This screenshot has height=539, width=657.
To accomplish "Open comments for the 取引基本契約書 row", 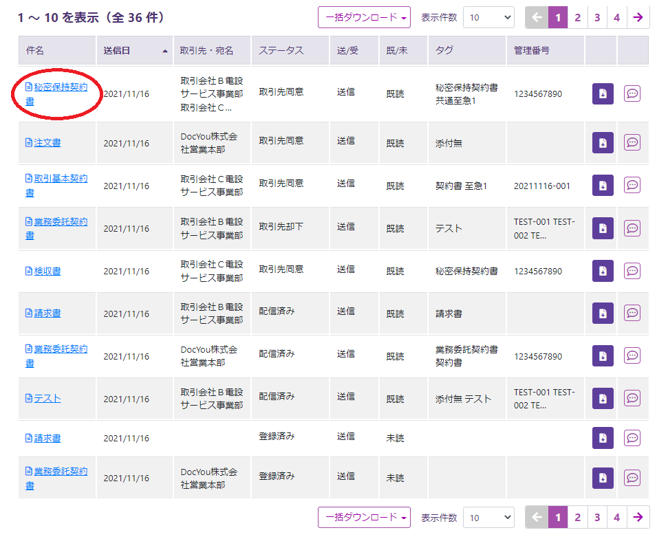I will pyautogui.click(x=632, y=185).
